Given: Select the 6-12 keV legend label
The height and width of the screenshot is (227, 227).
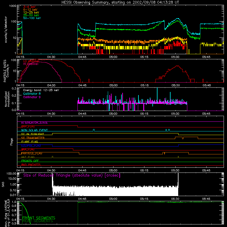Looking at the screenshot, I should tap(30, 10).
